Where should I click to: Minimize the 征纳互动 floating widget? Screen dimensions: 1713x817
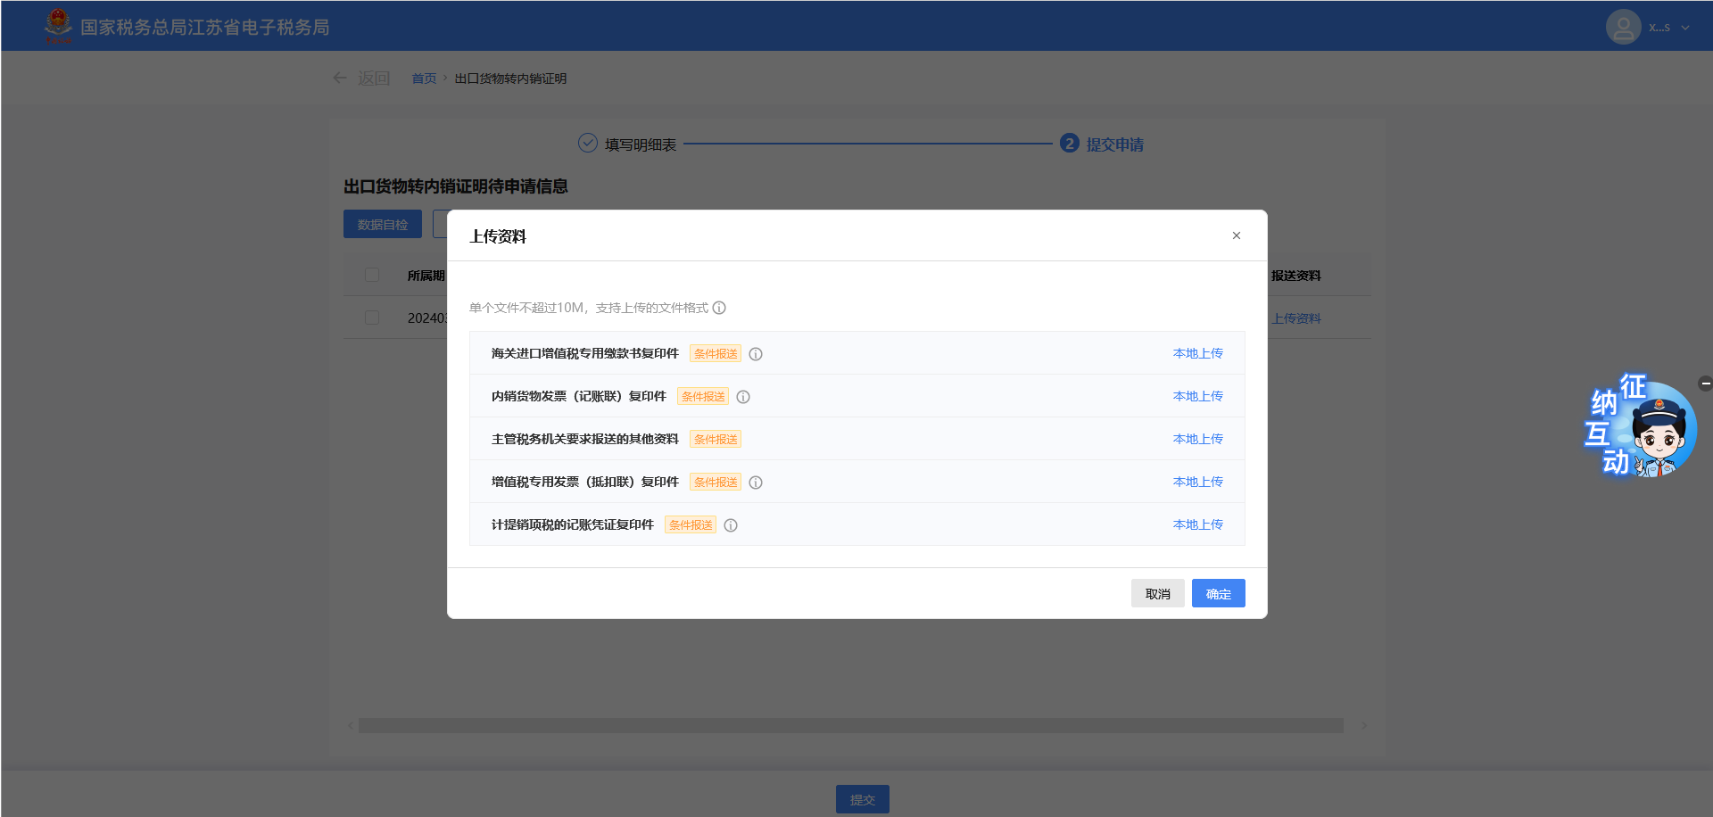(1705, 384)
